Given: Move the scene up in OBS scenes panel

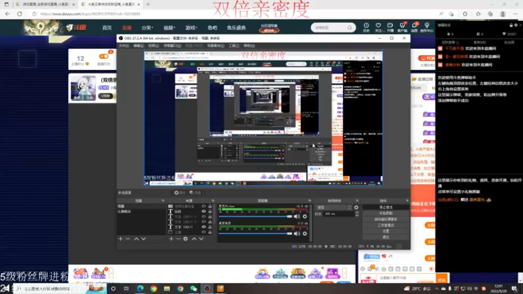Looking at the screenshot, I should pos(137,238).
